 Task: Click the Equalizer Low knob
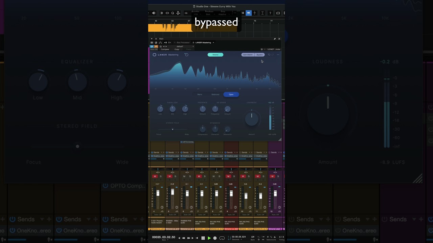tap(160, 109)
